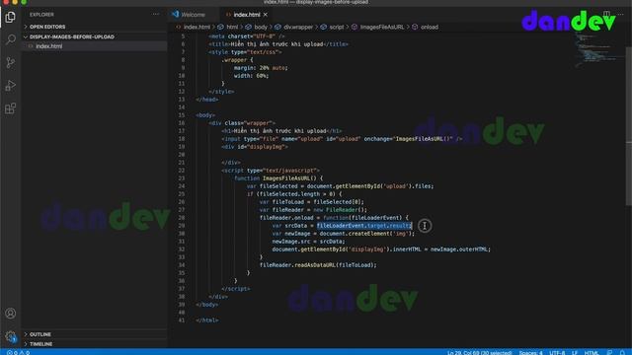Open the Extensions view

pos(11,108)
